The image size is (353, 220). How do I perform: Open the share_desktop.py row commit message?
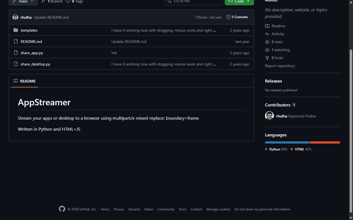tap(162, 64)
